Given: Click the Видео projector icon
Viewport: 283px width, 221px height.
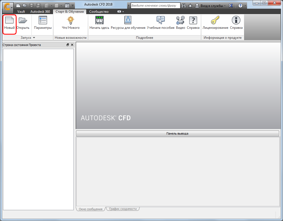Looking at the screenshot, I should coord(180,20).
